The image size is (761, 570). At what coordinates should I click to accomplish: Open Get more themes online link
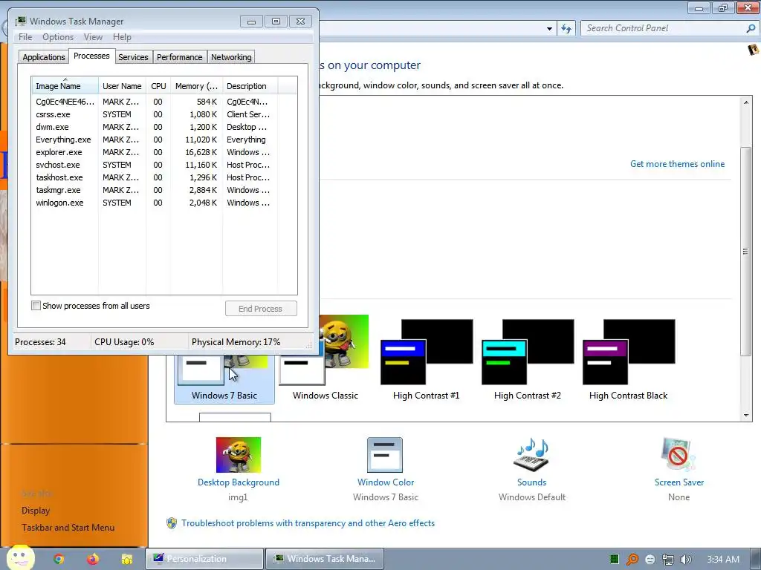click(677, 164)
